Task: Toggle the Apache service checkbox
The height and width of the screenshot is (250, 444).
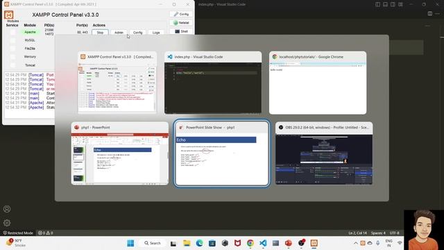Action: pyautogui.click(x=12, y=33)
